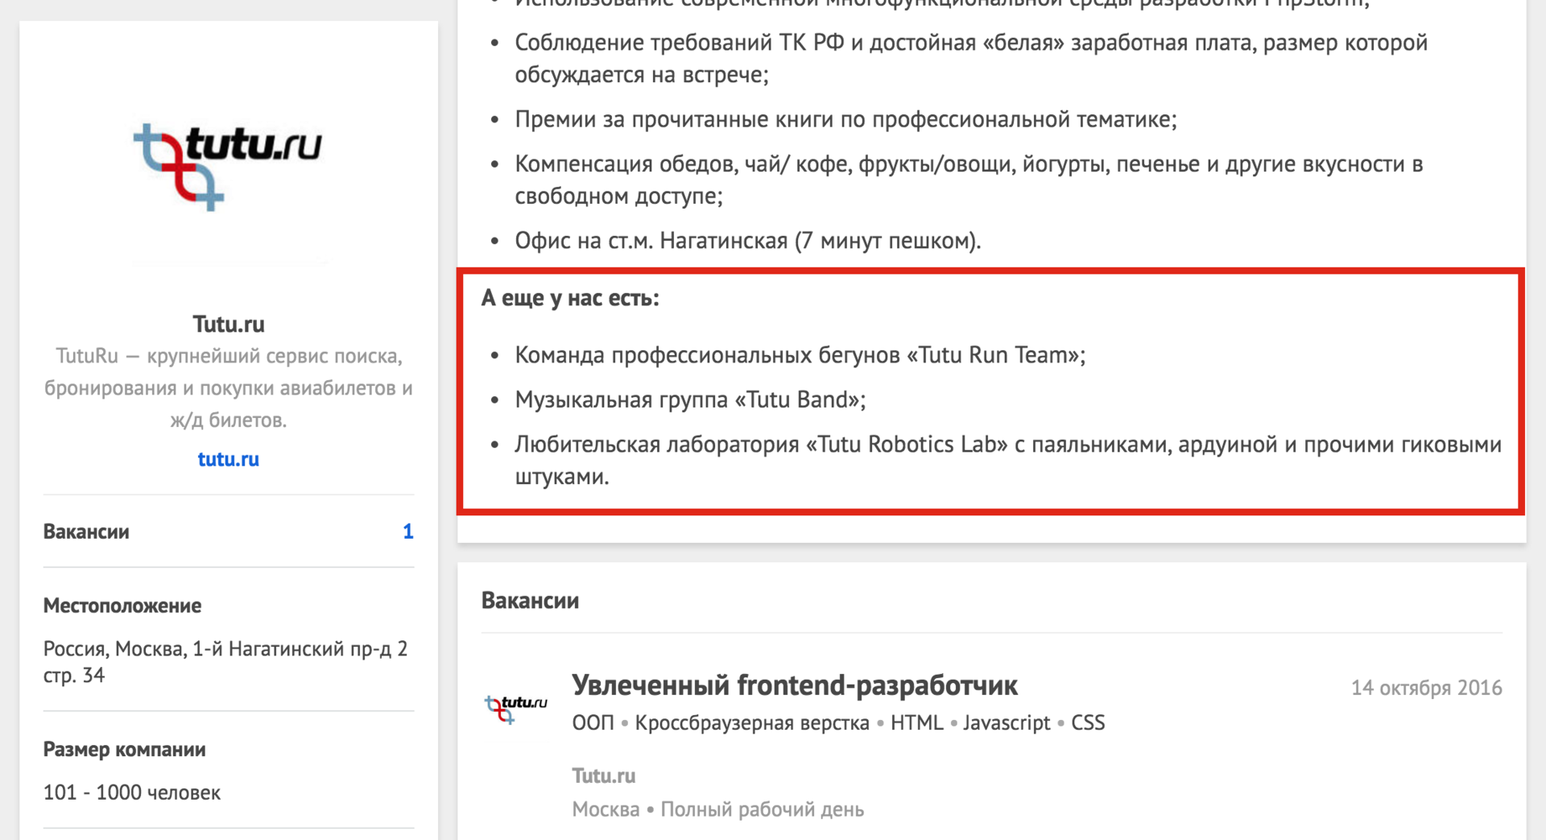This screenshot has width=1546, height=840.
Task: Click the Музыкальная группа Tutu Band bullet
Action: (690, 399)
